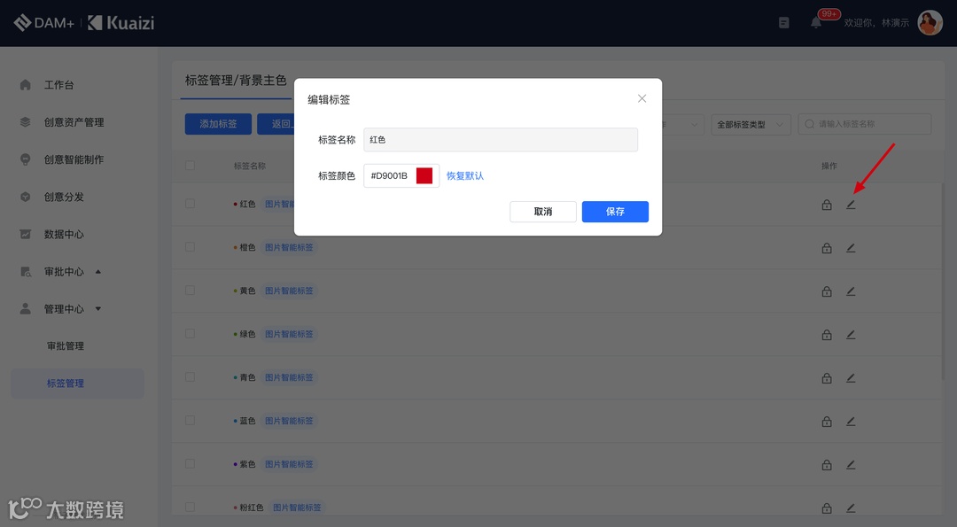Check the checkbox for 红色 row
Screen dimensions: 957x527
(x=190, y=204)
